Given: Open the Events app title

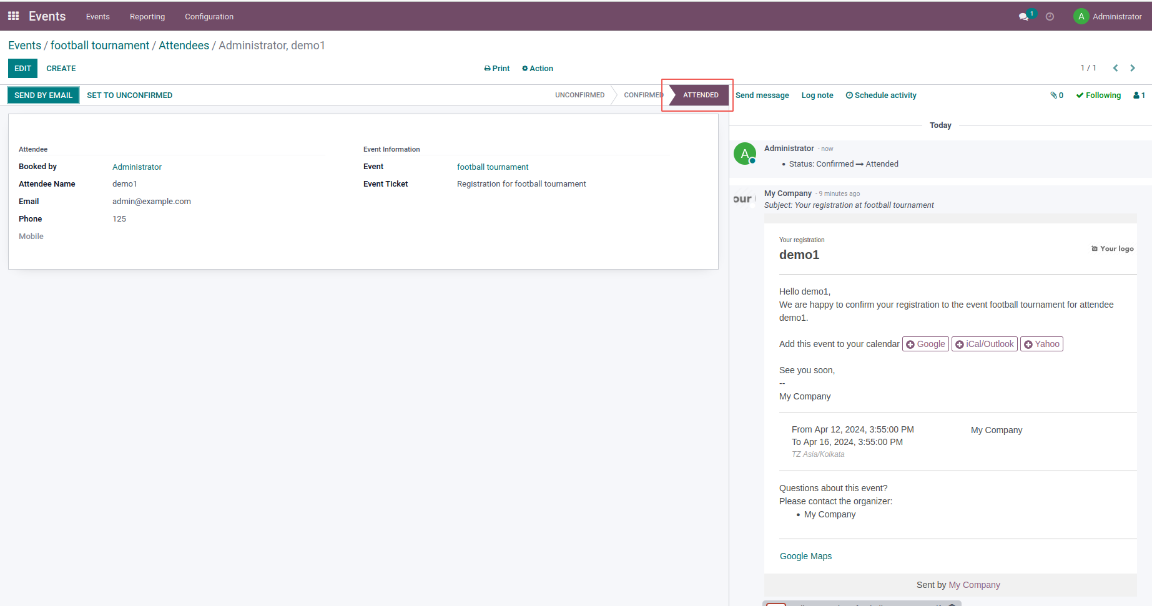Looking at the screenshot, I should click(x=47, y=16).
